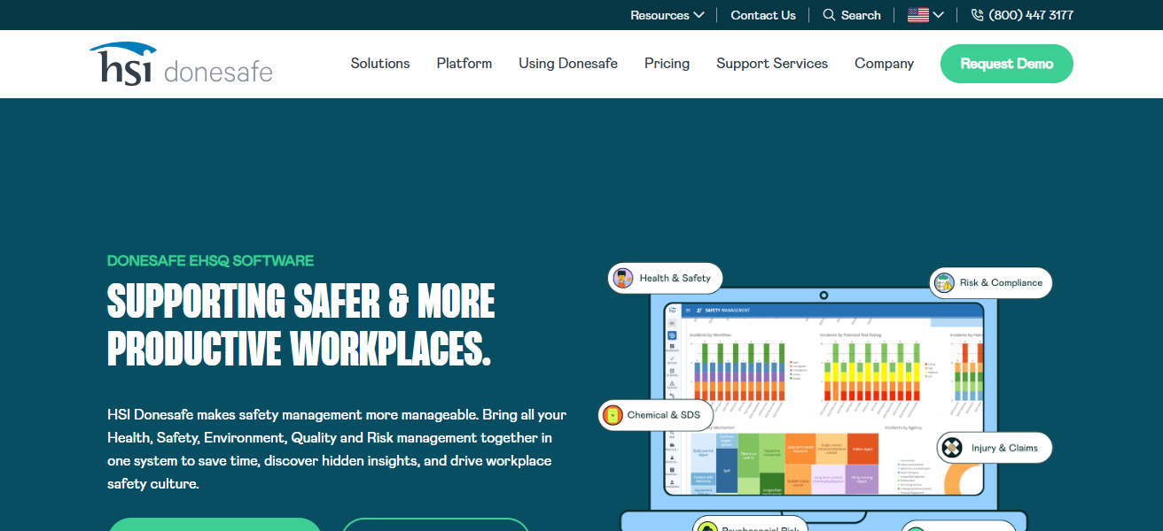Click the US flag icon
The width and height of the screenshot is (1163, 531).
pos(917,15)
